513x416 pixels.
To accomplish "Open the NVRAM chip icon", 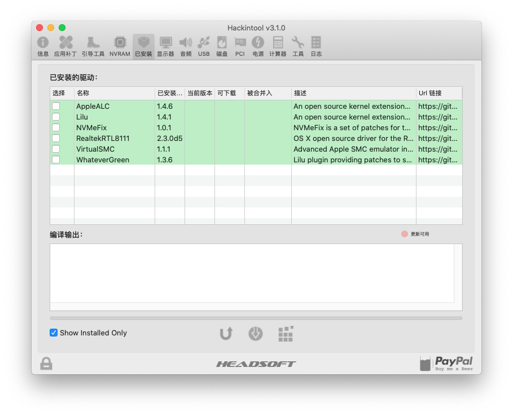I will pos(120,46).
